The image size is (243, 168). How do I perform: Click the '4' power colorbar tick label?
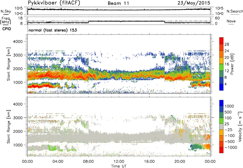(225, 84)
